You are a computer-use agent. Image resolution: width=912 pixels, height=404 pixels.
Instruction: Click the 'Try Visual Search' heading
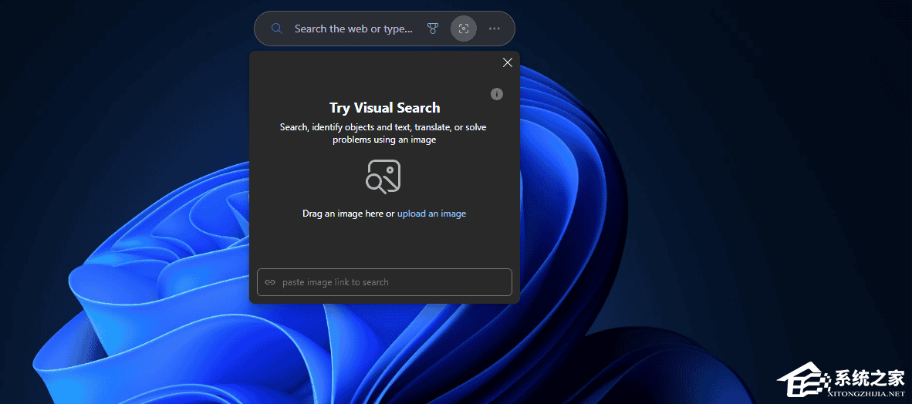point(384,107)
